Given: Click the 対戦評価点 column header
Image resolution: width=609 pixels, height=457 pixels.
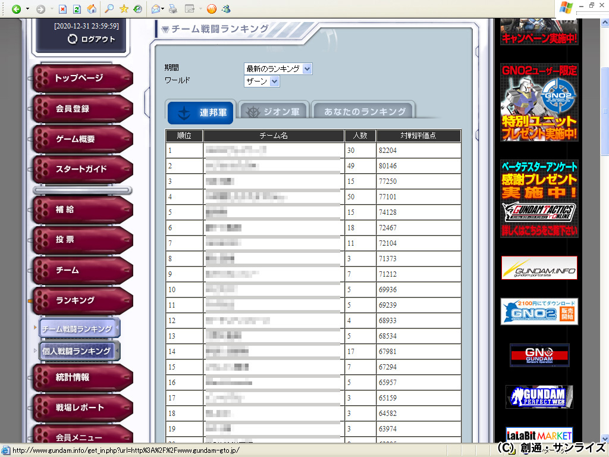Looking at the screenshot, I should tap(419, 136).
